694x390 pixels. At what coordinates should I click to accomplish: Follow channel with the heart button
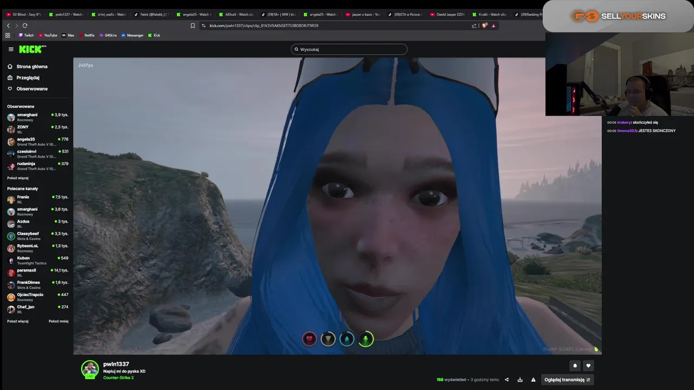click(x=588, y=366)
